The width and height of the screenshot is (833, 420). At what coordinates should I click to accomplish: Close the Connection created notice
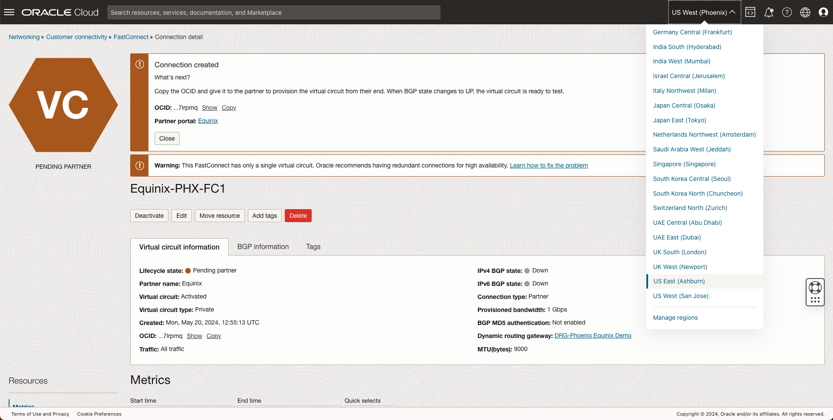point(167,138)
